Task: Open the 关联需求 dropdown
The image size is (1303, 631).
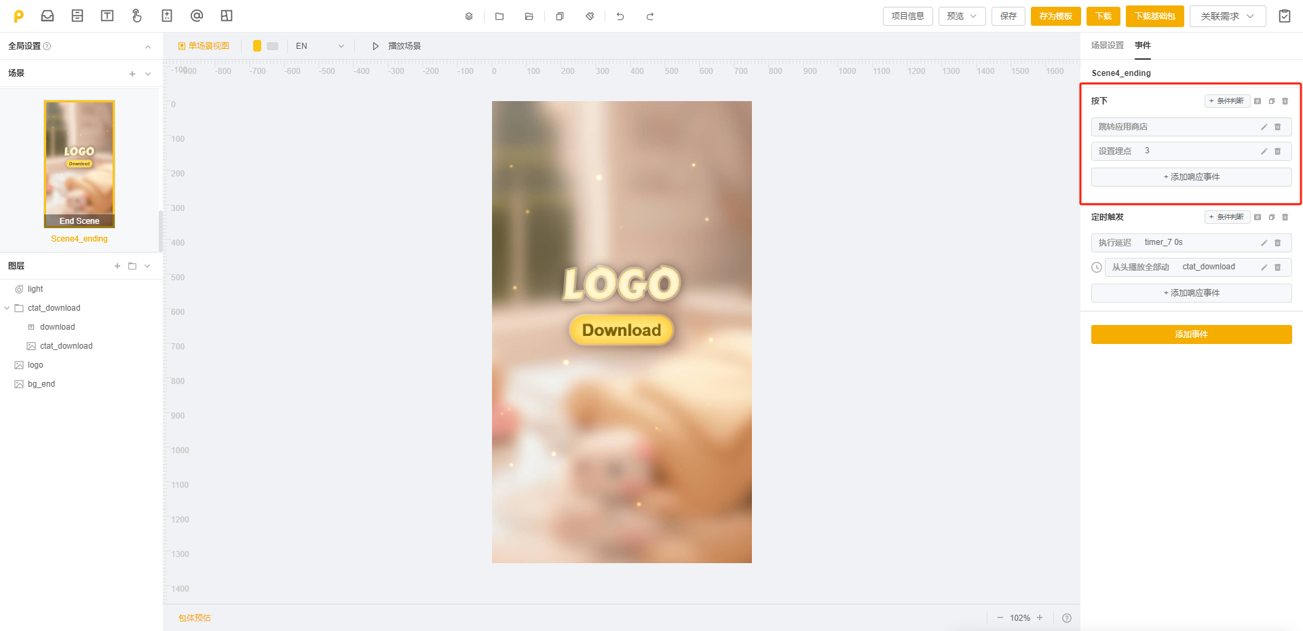Action: pos(1227,16)
